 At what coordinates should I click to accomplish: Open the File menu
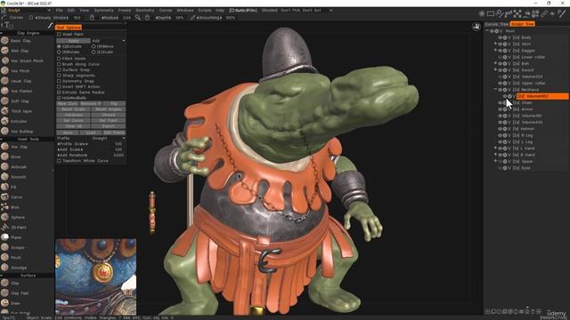[x=60, y=11]
